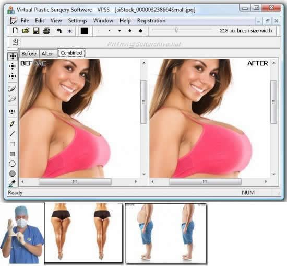Choose the medium brush dot size
Image resolution: width=287 pixels, height=266 pixels.
[119, 31]
